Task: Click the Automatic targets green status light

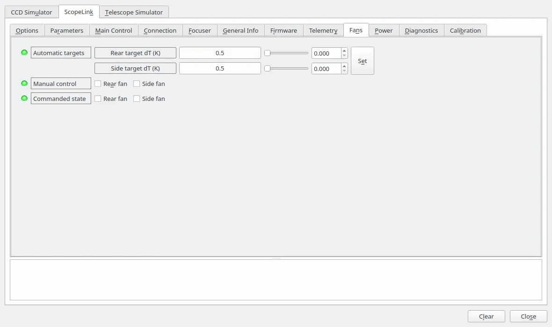Action: (24, 53)
